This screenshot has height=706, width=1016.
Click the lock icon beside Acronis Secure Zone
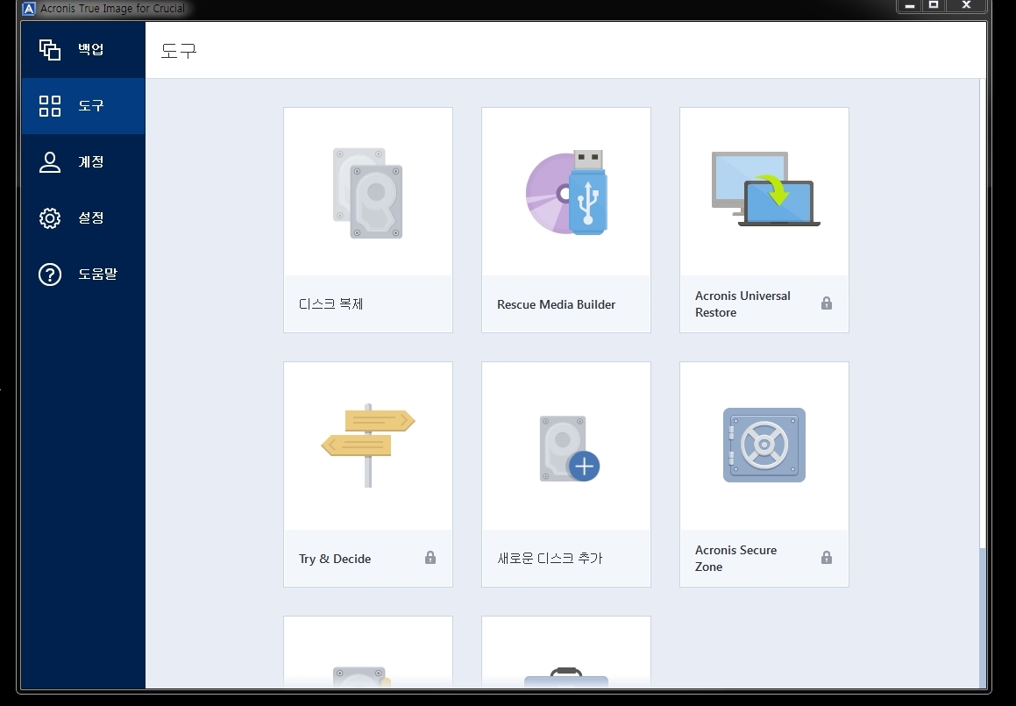click(x=826, y=558)
